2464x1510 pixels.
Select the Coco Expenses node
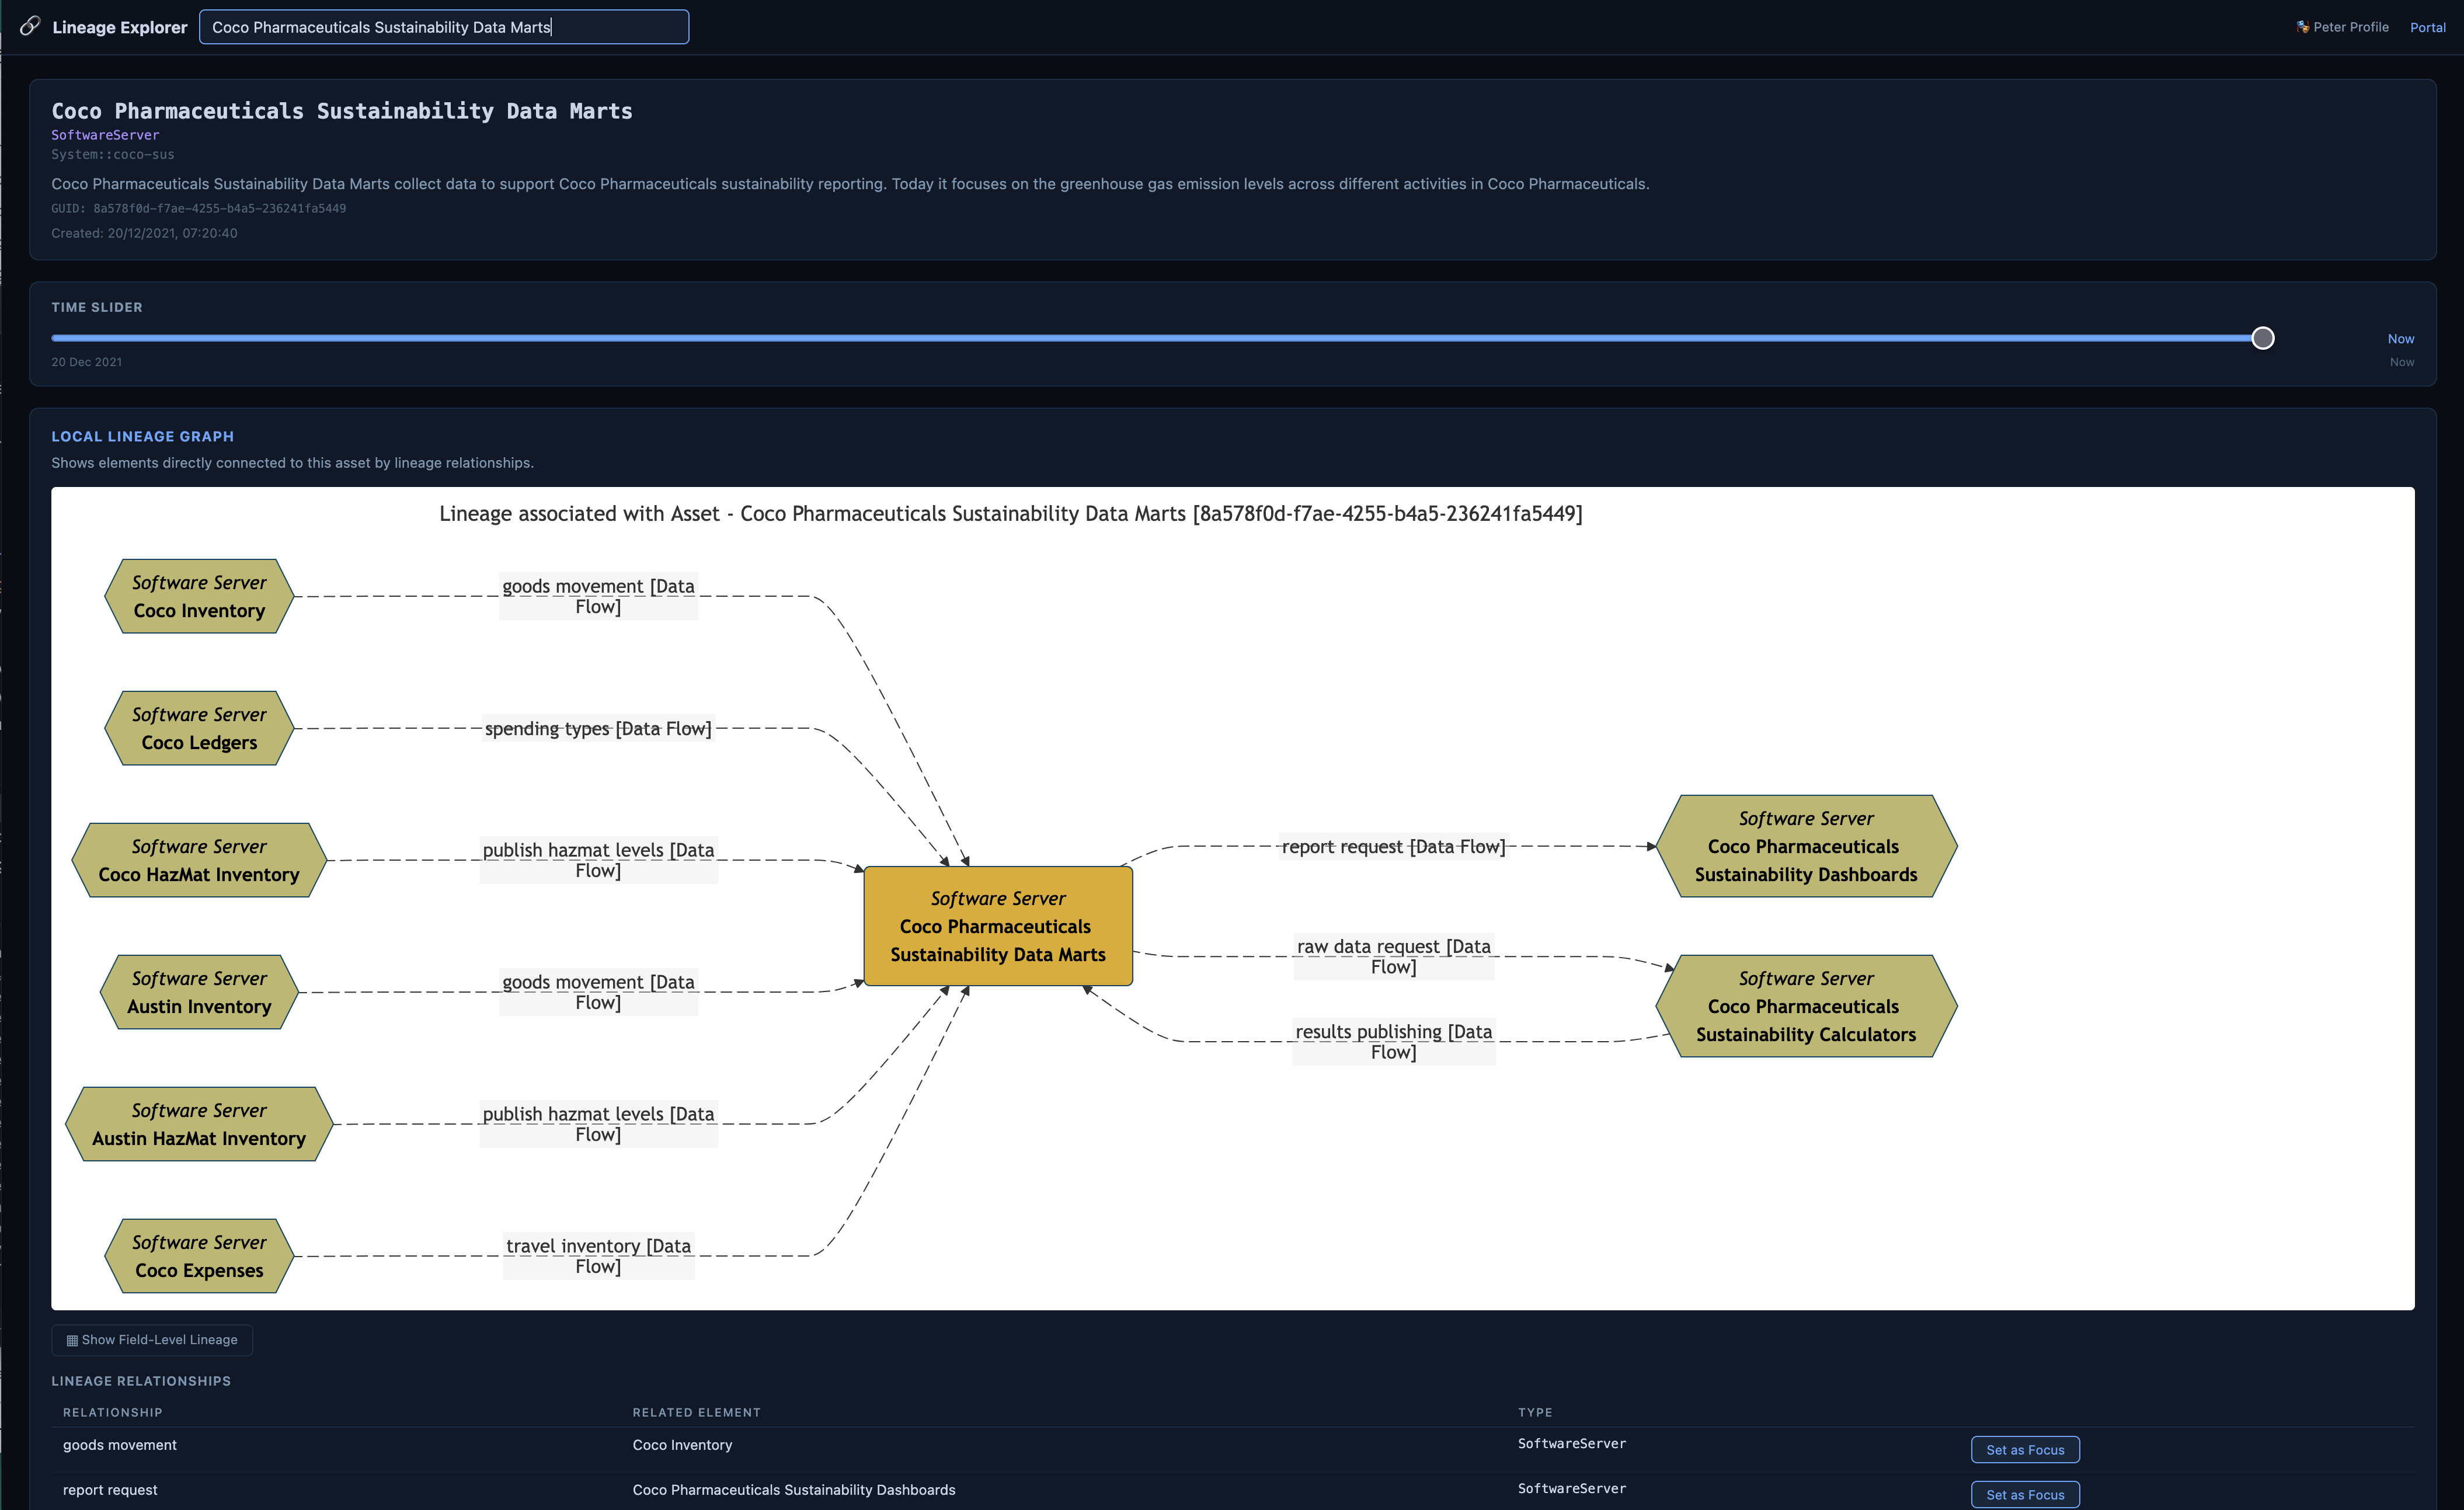[x=199, y=1256]
